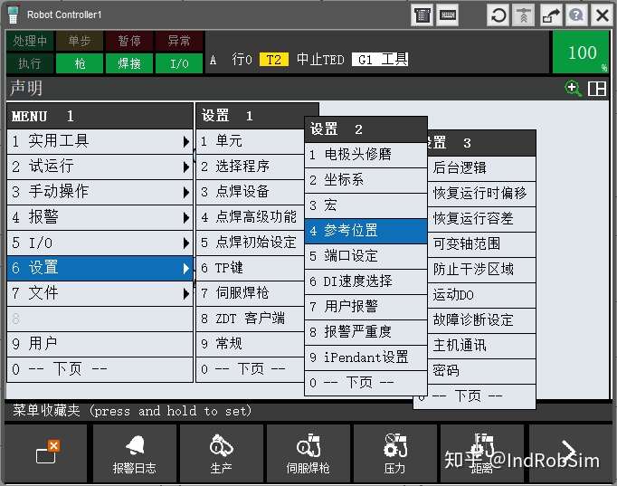Toggle the I/O status indicator
The height and width of the screenshot is (486, 617).
179,63
